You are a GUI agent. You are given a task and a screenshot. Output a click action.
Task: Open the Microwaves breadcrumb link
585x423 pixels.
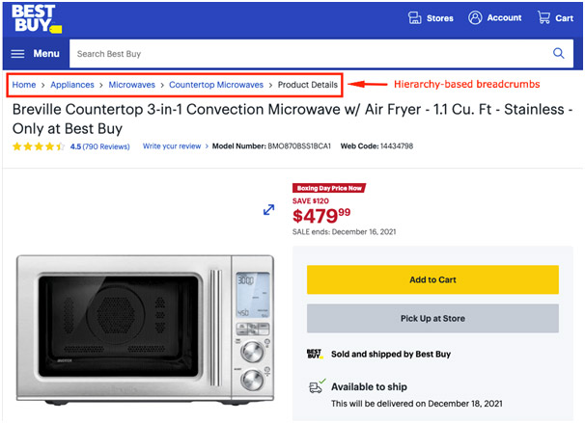click(131, 86)
